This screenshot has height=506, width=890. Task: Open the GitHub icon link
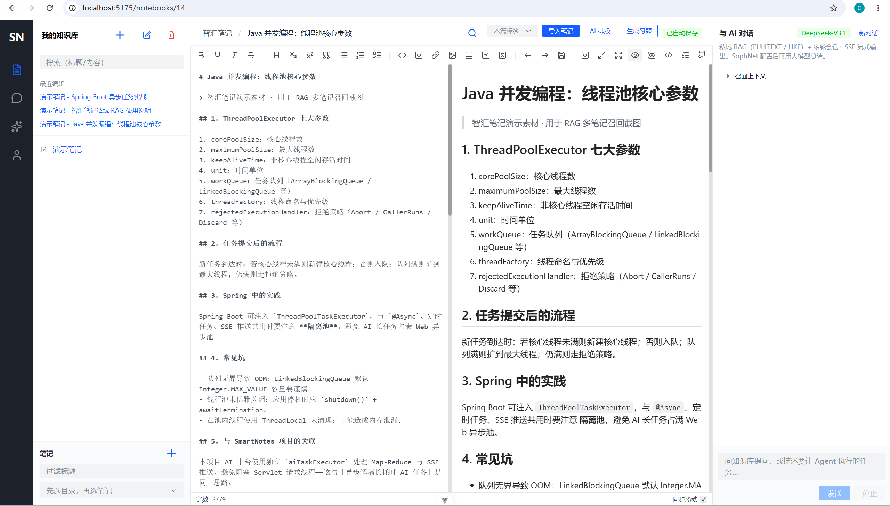[702, 55]
